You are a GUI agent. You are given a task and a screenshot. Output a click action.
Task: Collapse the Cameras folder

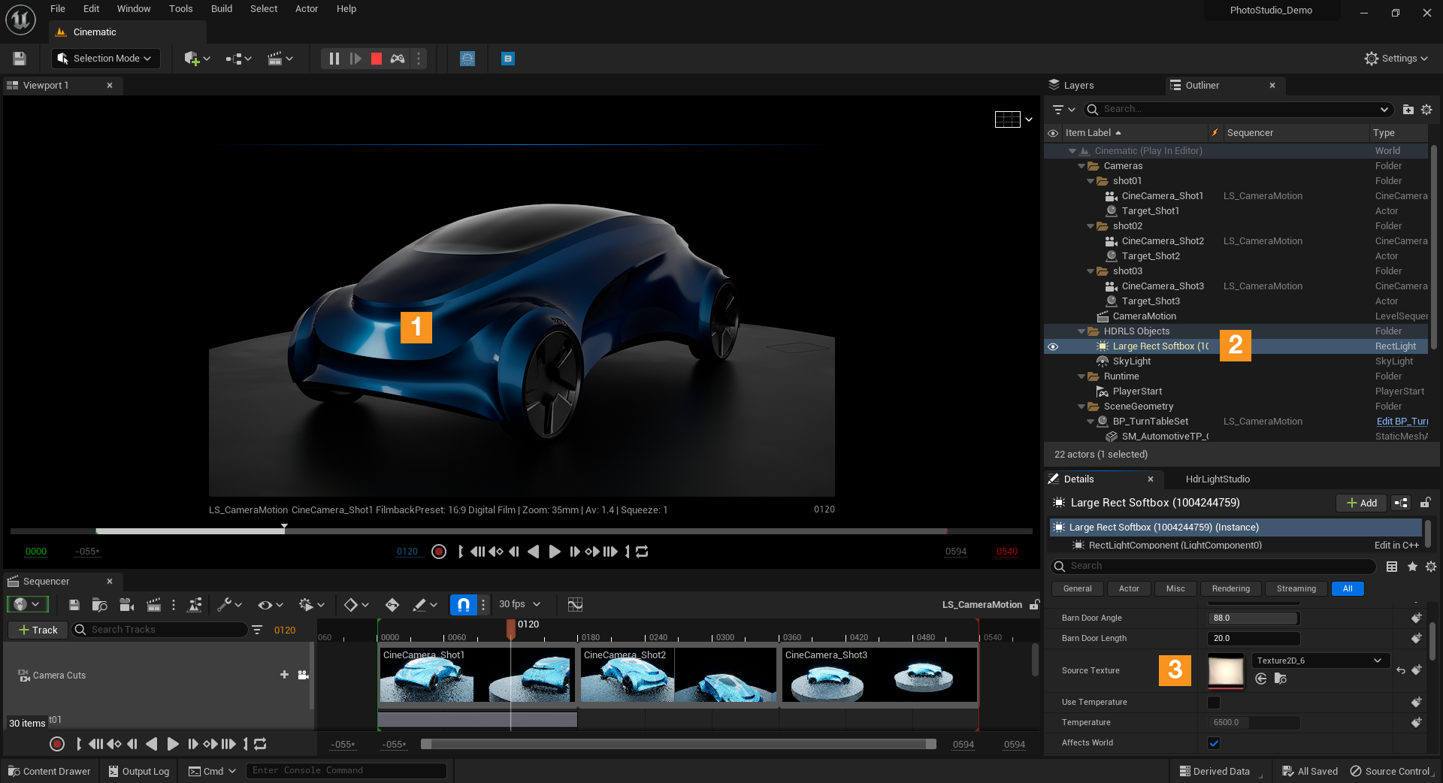point(1081,166)
